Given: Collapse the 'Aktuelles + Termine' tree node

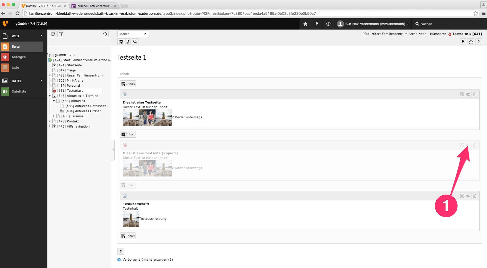Looking at the screenshot, I should [x=50, y=96].
